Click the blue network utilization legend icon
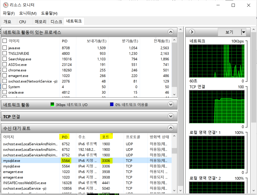 coord(112,104)
